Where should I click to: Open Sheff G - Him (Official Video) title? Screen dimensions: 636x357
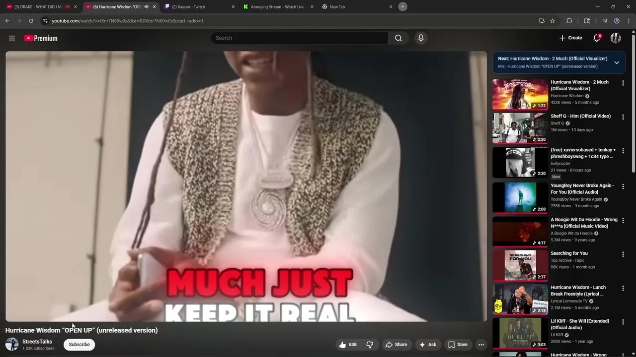click(580, 116)
